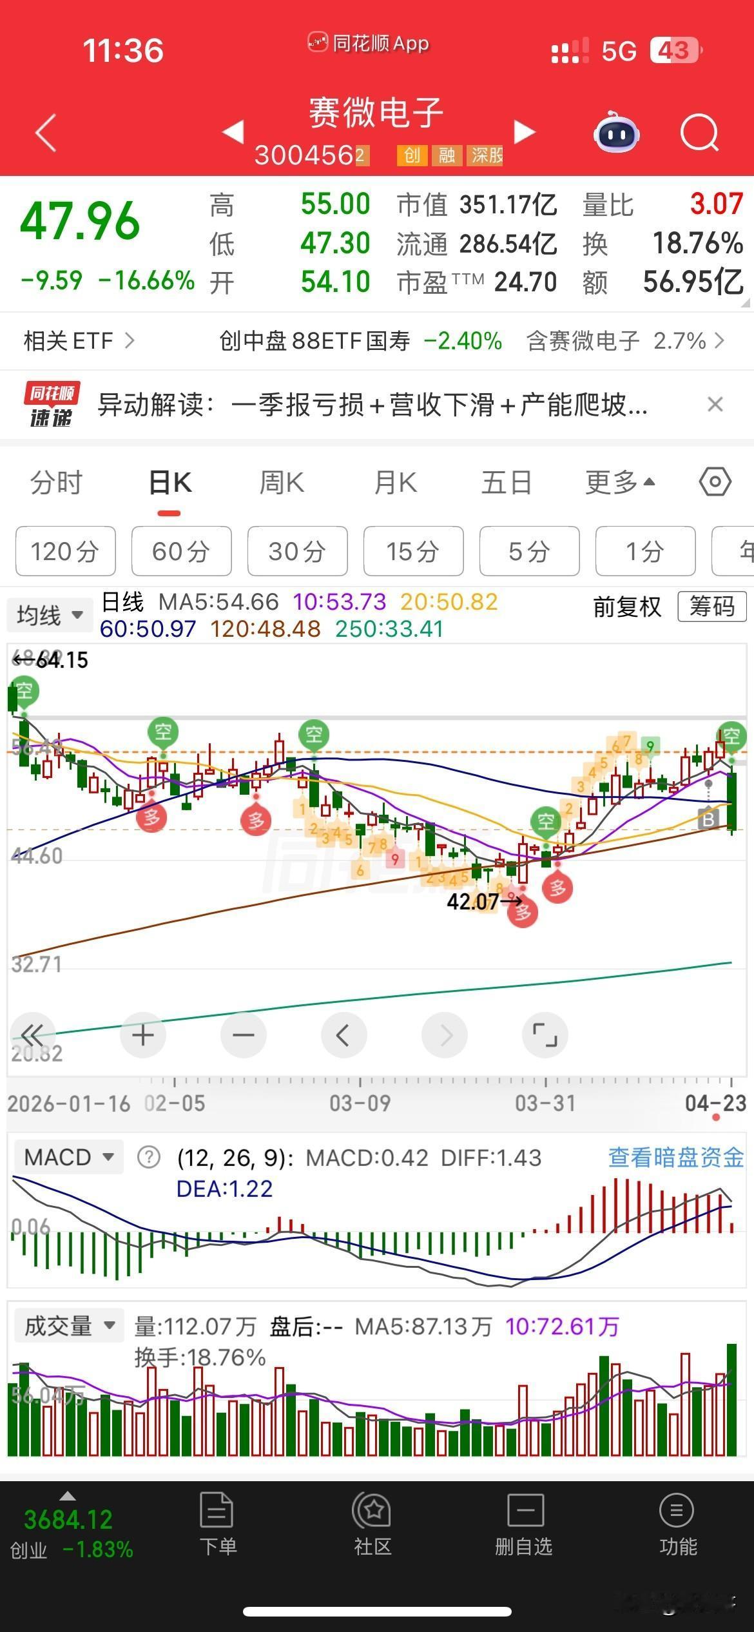
Task: Select the 日K tab
Action: pyautogui.click(x=169, y=482)
